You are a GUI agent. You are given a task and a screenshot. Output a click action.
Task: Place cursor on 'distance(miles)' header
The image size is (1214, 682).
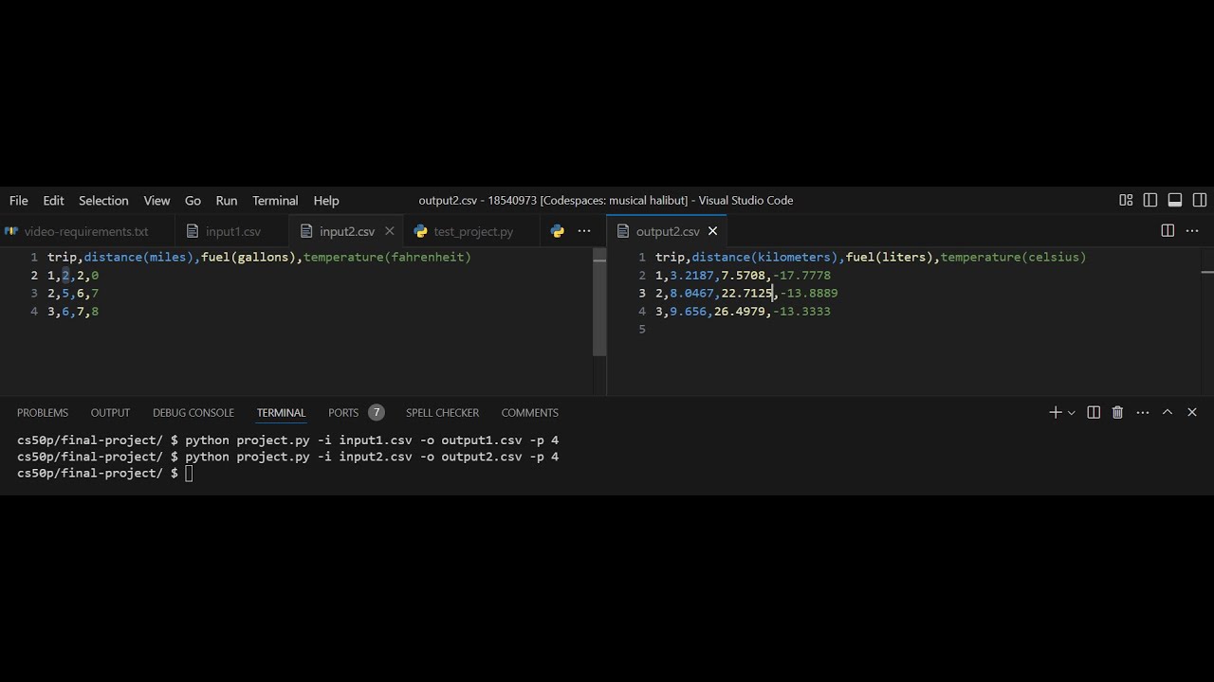tap(138, 257)
